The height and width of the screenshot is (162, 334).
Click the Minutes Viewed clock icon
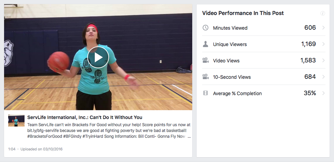tap(206, 28)
